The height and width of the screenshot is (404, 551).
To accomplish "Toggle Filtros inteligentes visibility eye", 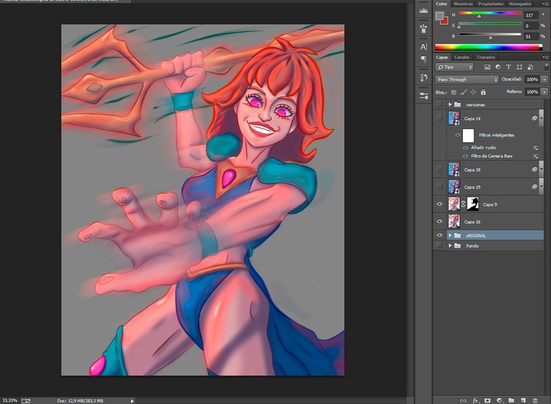I will tap(458, 135).
